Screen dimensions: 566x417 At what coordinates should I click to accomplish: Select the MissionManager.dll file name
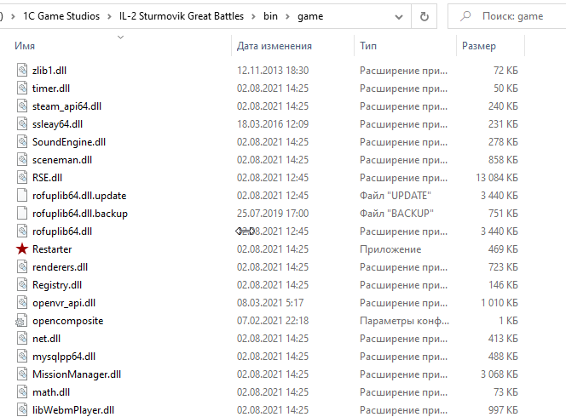click(77, 374)
